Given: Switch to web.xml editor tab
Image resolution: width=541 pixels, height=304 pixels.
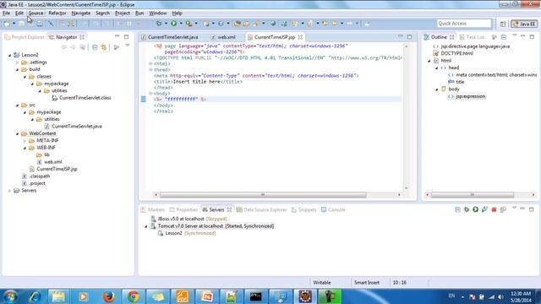Looking at the screenshot, I should 223,37.
